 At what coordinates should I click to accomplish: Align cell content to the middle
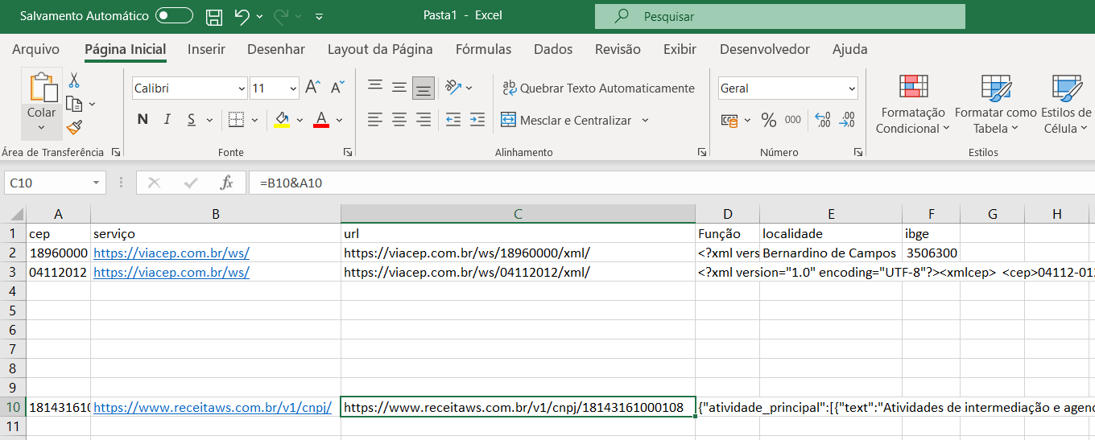pyautogui.click(x=399, y=87)
